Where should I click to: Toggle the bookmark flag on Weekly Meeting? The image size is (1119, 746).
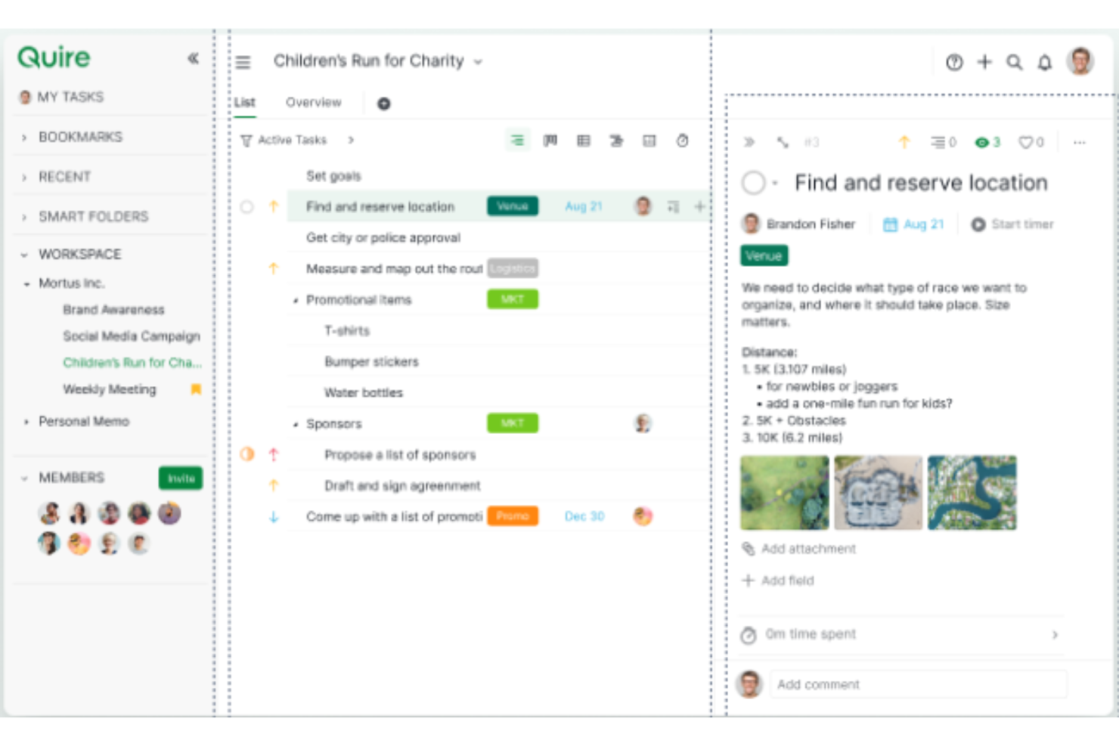pyautogui.click(x=196, y=389)
